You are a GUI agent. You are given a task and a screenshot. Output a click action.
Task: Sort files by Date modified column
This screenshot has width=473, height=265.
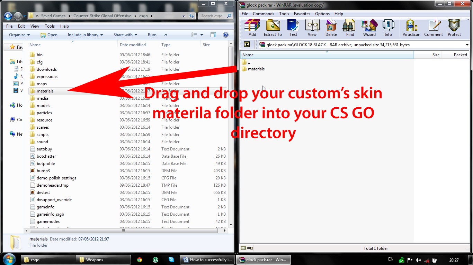click(x=133, y=45)
